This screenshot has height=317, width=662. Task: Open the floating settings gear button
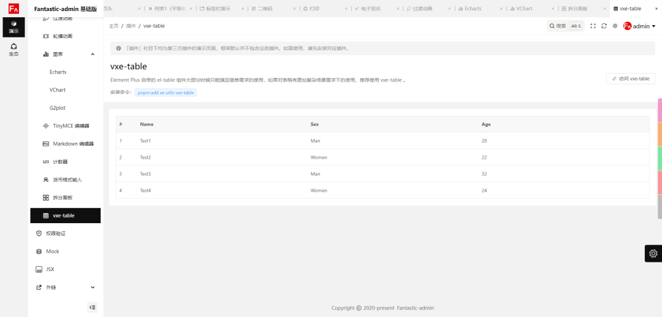[653, 253]
